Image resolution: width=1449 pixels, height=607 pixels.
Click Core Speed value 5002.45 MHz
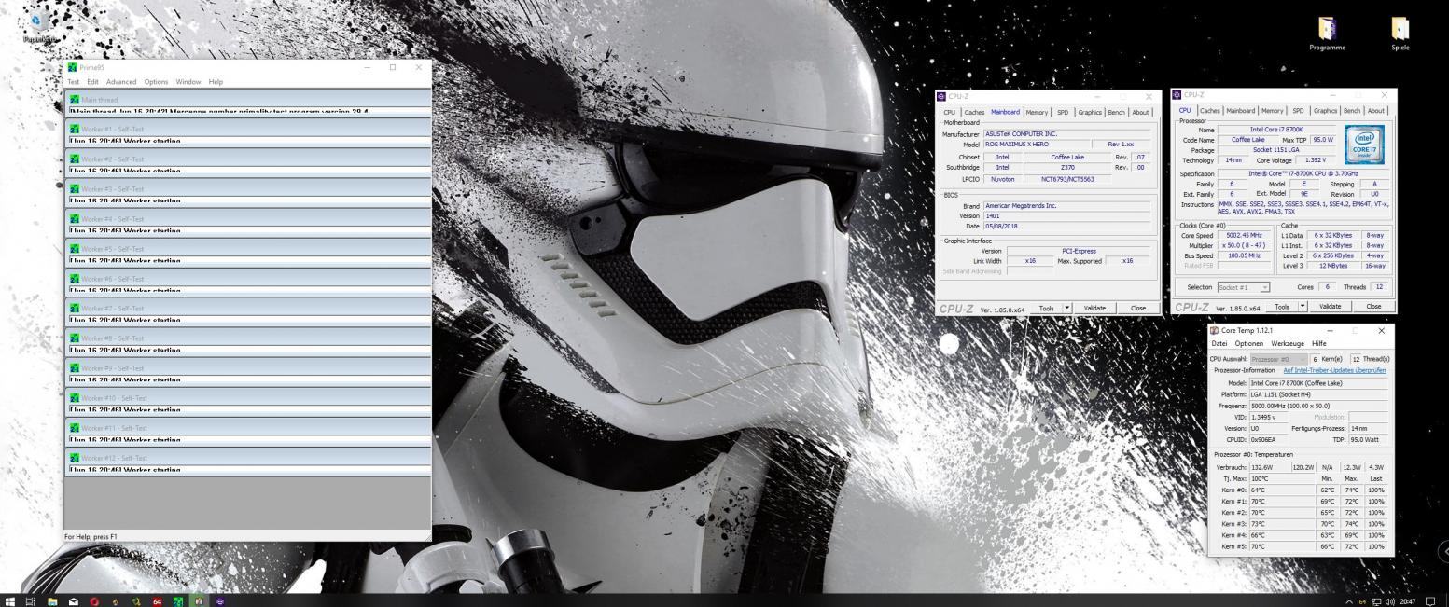[1244, 236]
